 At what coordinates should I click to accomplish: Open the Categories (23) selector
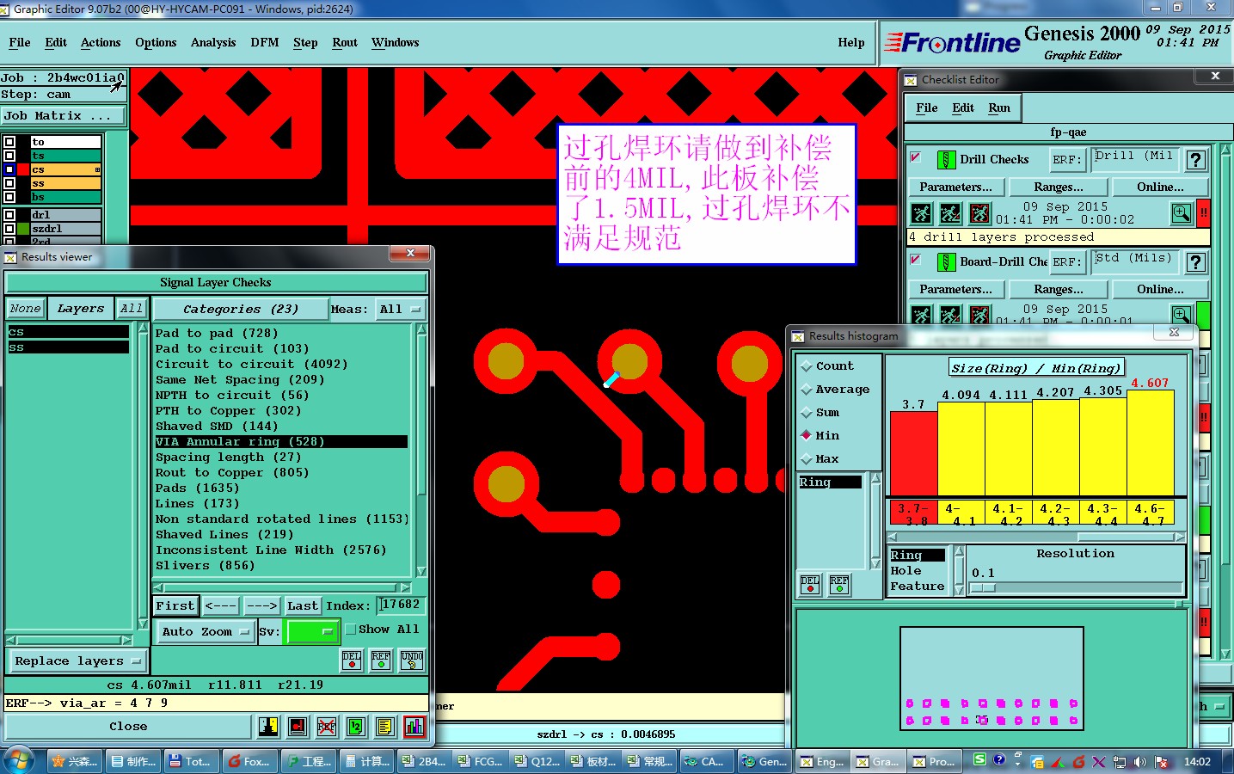(x=240, y=310)
